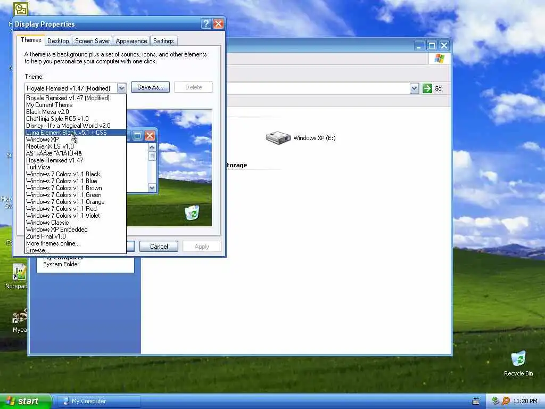
Task: Open the Start menu
Action: [26, 402]
